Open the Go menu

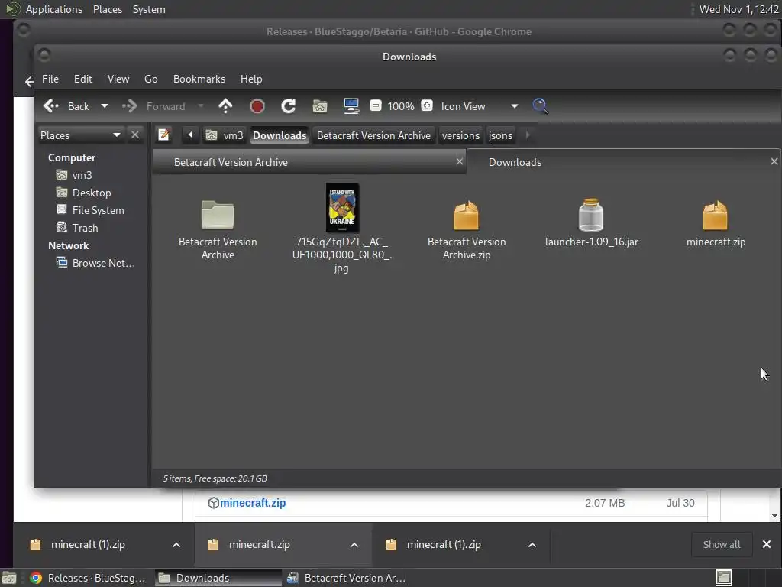pyautogui.click(x=151, y=79)
